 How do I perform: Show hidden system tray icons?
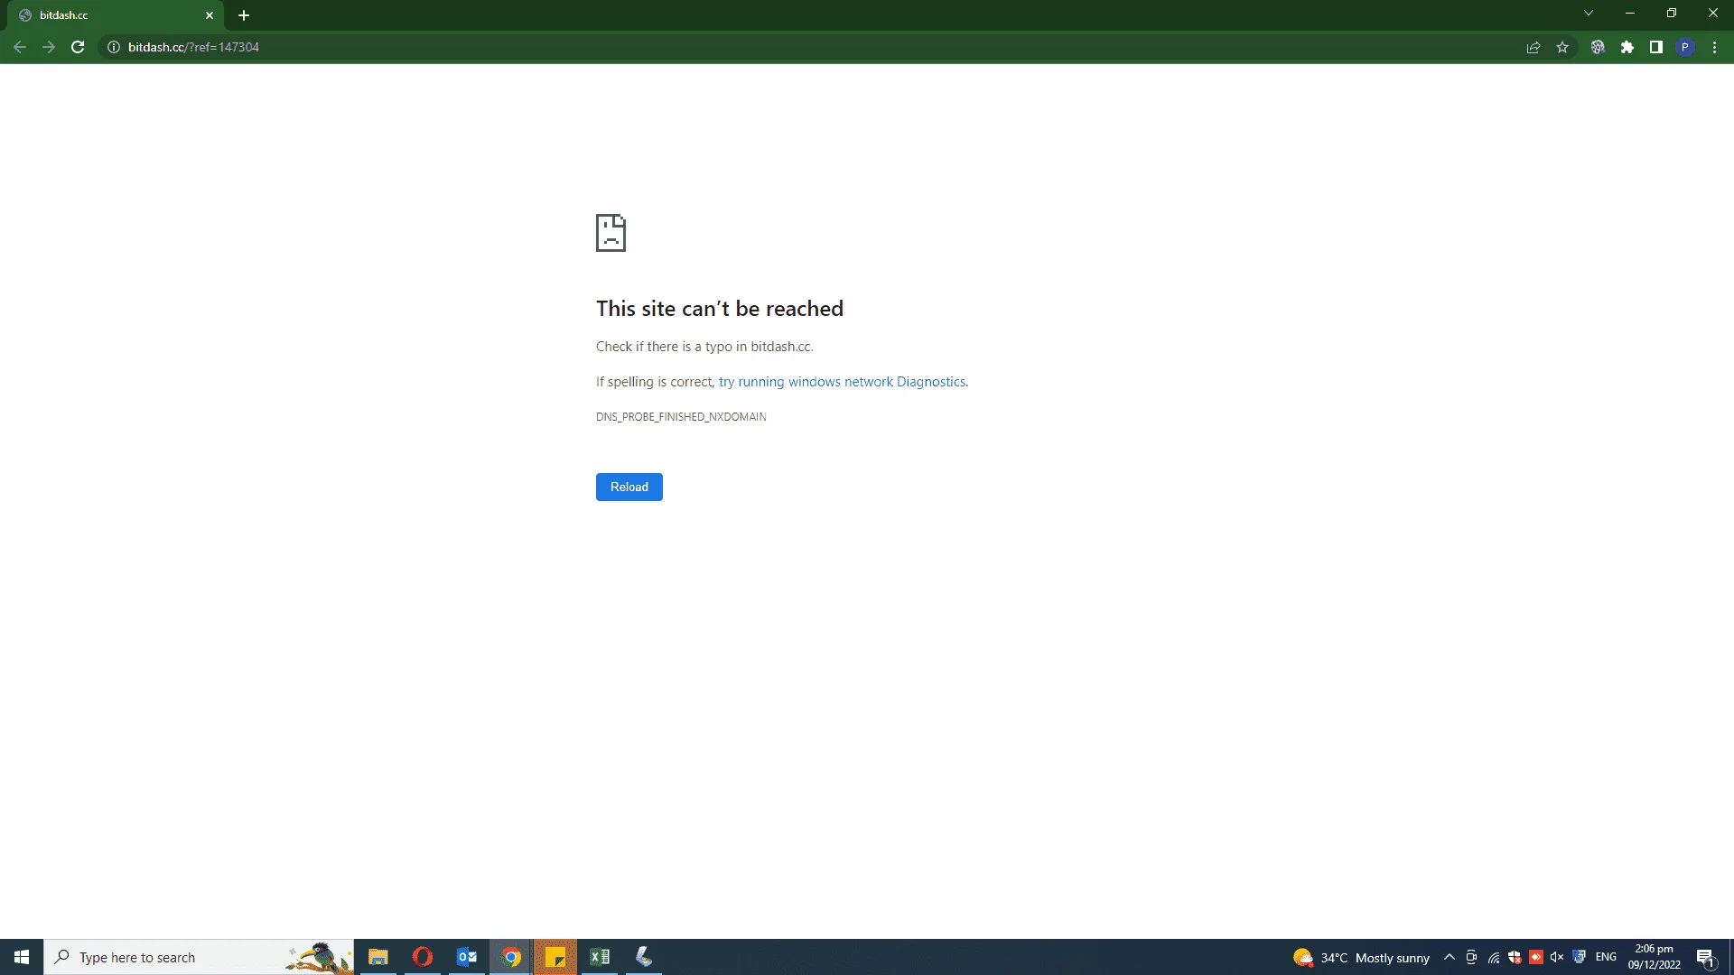pos(1450,957)
